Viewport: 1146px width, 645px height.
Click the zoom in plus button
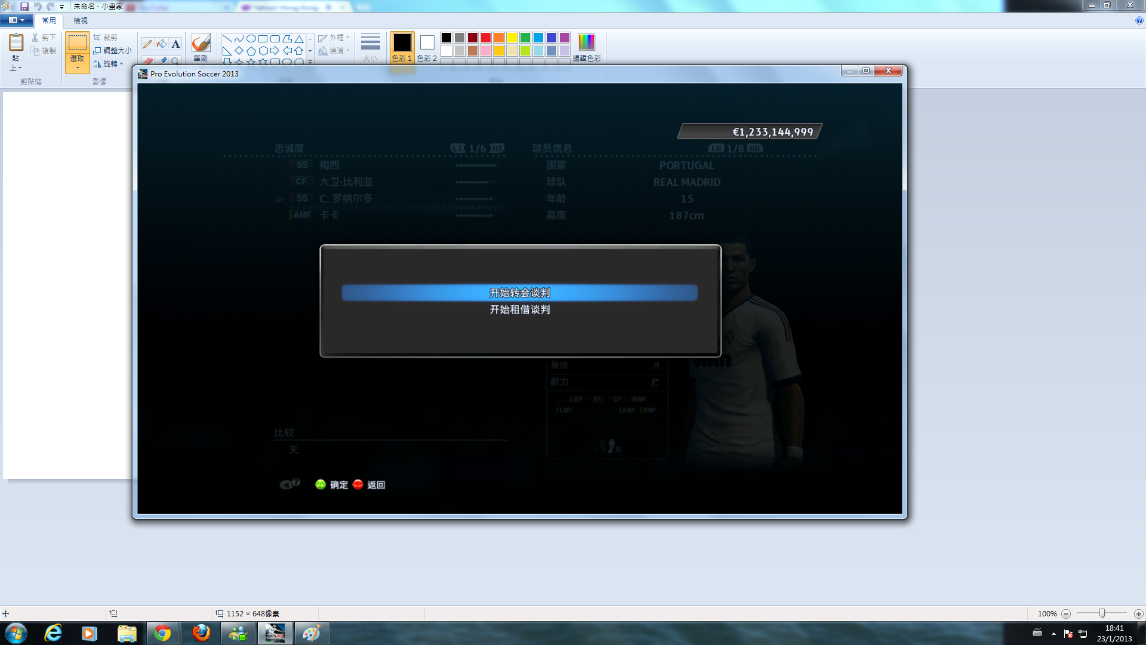(x=1138, y=614)
